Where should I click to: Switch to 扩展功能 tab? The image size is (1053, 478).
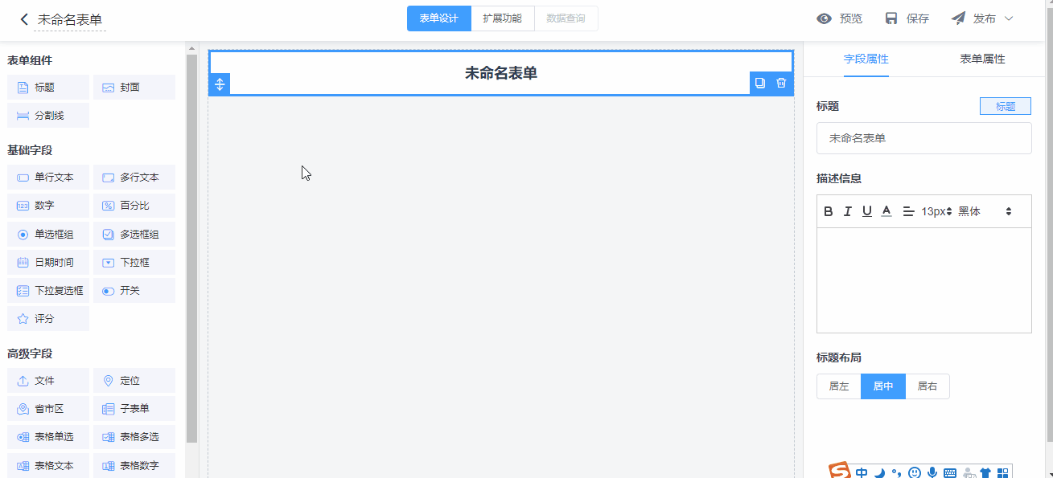(x=502, y=18)
